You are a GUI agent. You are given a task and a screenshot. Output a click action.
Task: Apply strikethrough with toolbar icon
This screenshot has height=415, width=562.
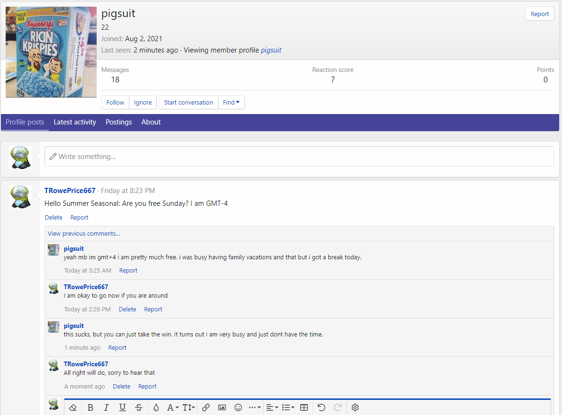138,407
